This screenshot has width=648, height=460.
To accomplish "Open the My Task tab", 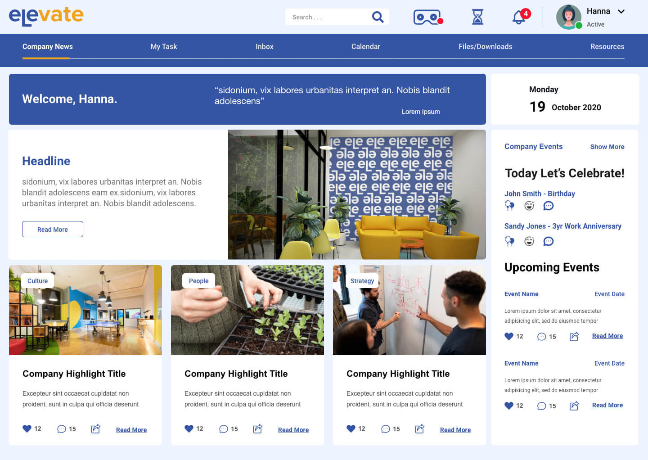I will [164, 46].
